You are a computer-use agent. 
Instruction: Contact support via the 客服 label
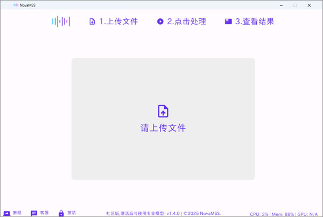44,213
